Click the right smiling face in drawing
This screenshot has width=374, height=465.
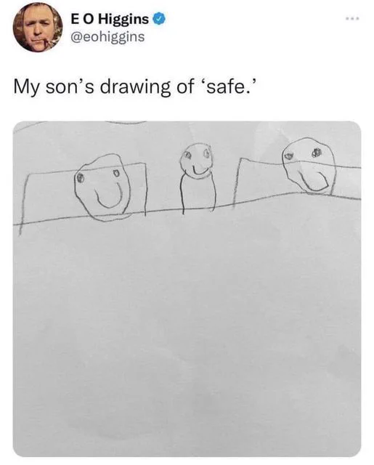tap(308, 166)
